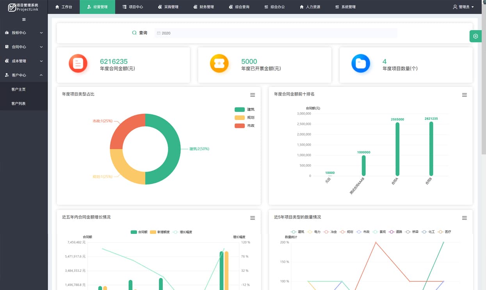Screen dimensions: 486x290
Task: Click the house icon beside 人力资源
Action: tap(302, 7)
